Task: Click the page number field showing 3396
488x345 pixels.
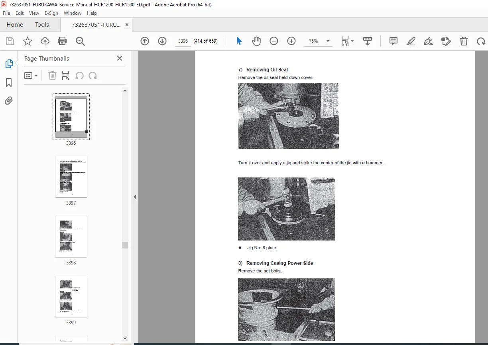Action: [x=183, y=41]
